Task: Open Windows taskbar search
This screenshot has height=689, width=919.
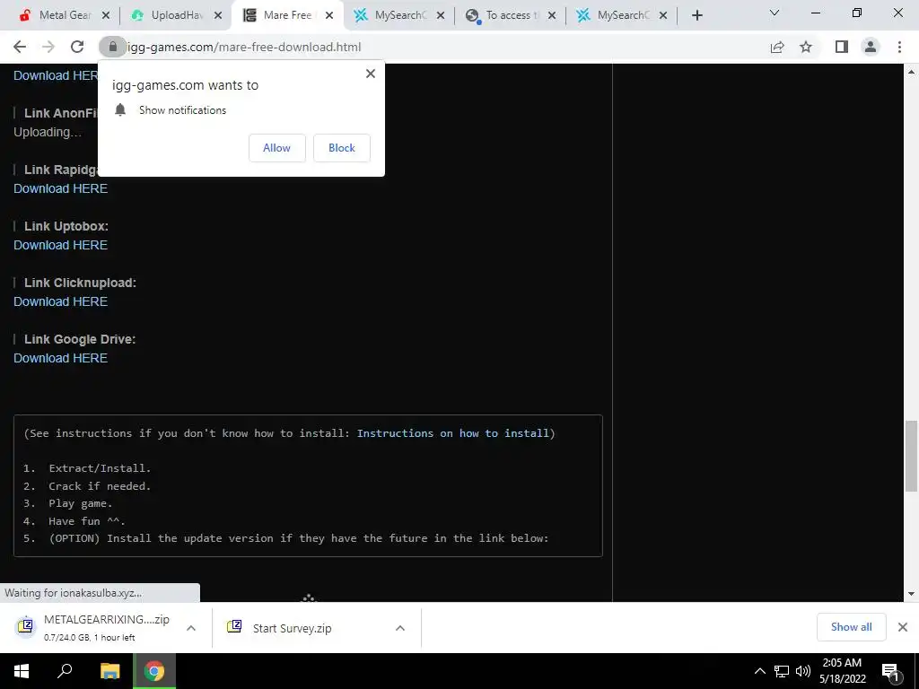Action: [x=65, y=671]
